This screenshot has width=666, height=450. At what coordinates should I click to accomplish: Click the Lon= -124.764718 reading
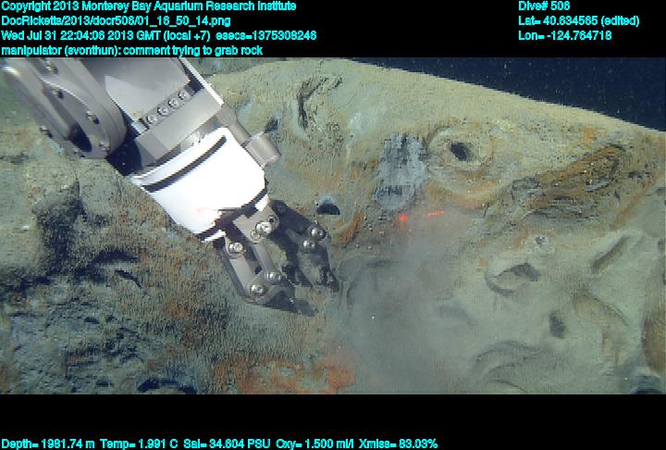point(564,35)
